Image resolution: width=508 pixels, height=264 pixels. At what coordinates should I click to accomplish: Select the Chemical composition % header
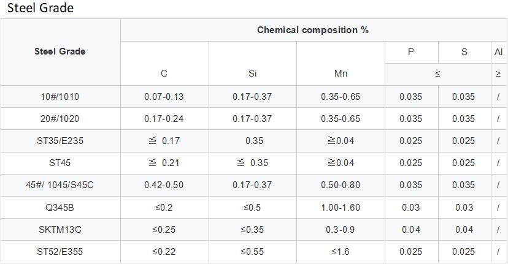coord(313,30)
